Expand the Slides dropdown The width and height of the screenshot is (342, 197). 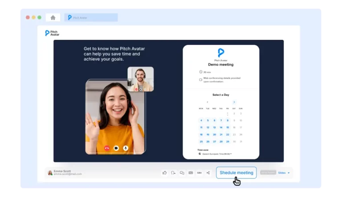point(284,173)
